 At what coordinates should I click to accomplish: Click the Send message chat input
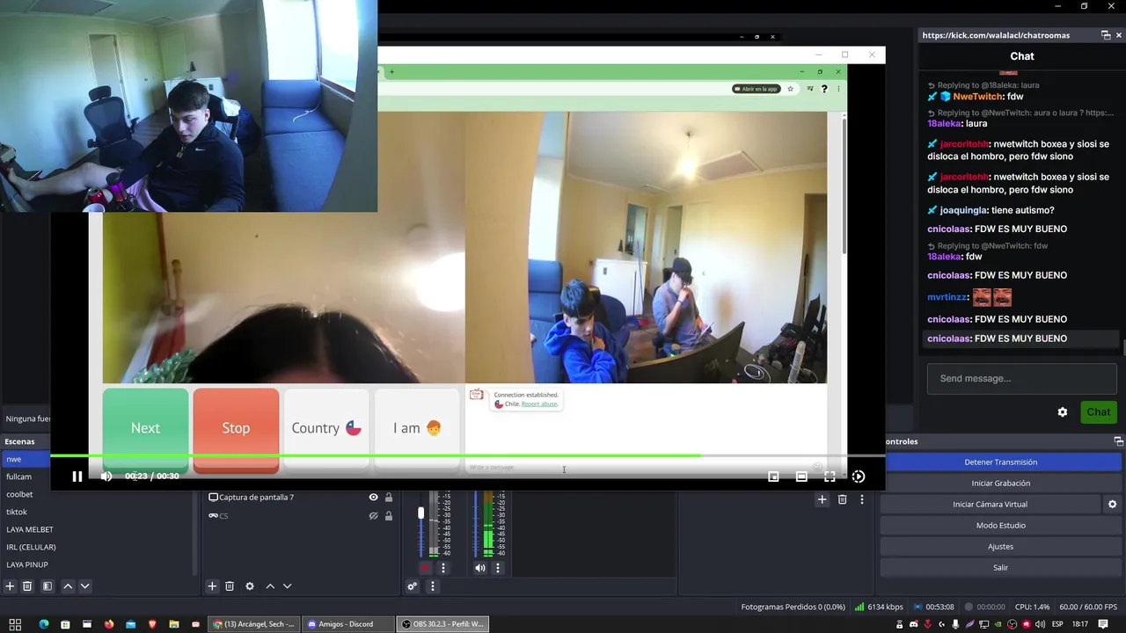[1021, 379]
